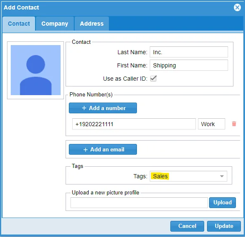
Task: Close the Add Contact dialog
Action: (x=237, y=7)
